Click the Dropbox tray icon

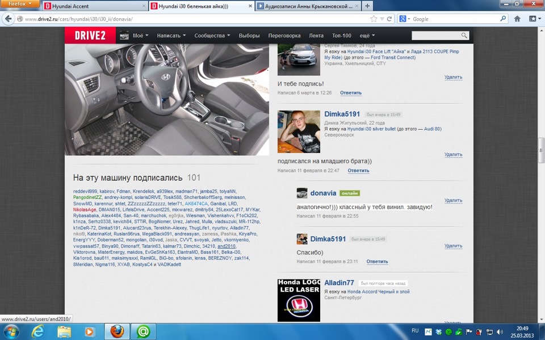click(x=439, y=332)
